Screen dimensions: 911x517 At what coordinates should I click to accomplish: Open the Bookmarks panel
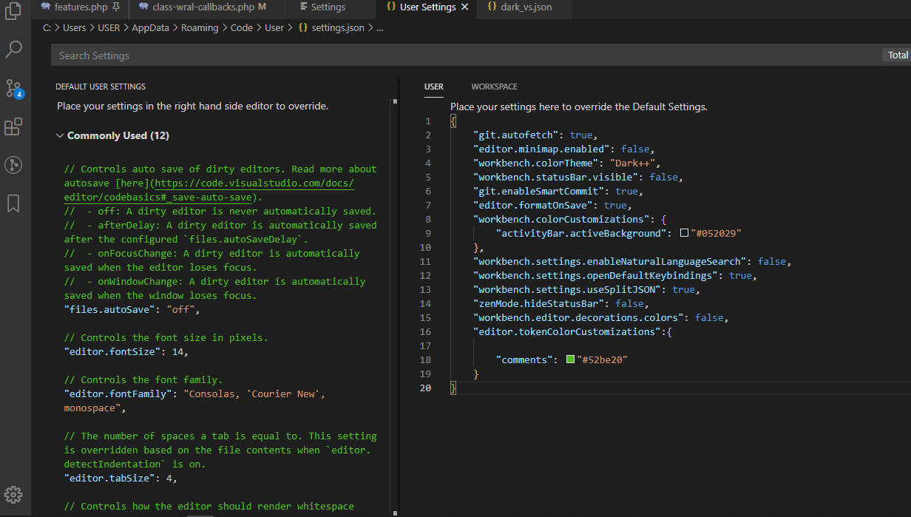13,203
